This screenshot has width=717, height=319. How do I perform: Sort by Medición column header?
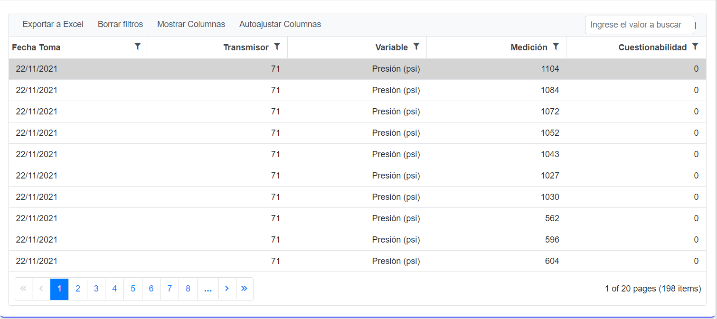tap(528, 47)
